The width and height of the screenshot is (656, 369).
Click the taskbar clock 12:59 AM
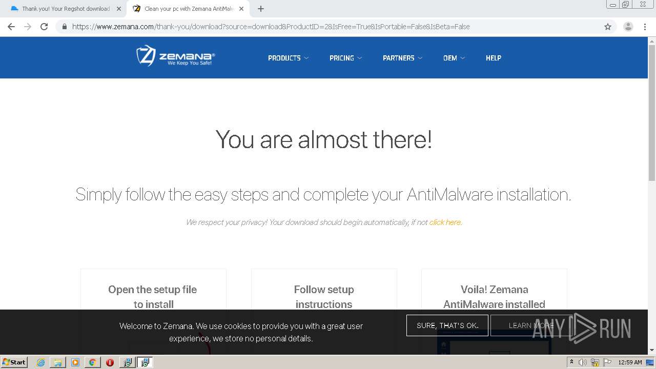pos(630,362)
